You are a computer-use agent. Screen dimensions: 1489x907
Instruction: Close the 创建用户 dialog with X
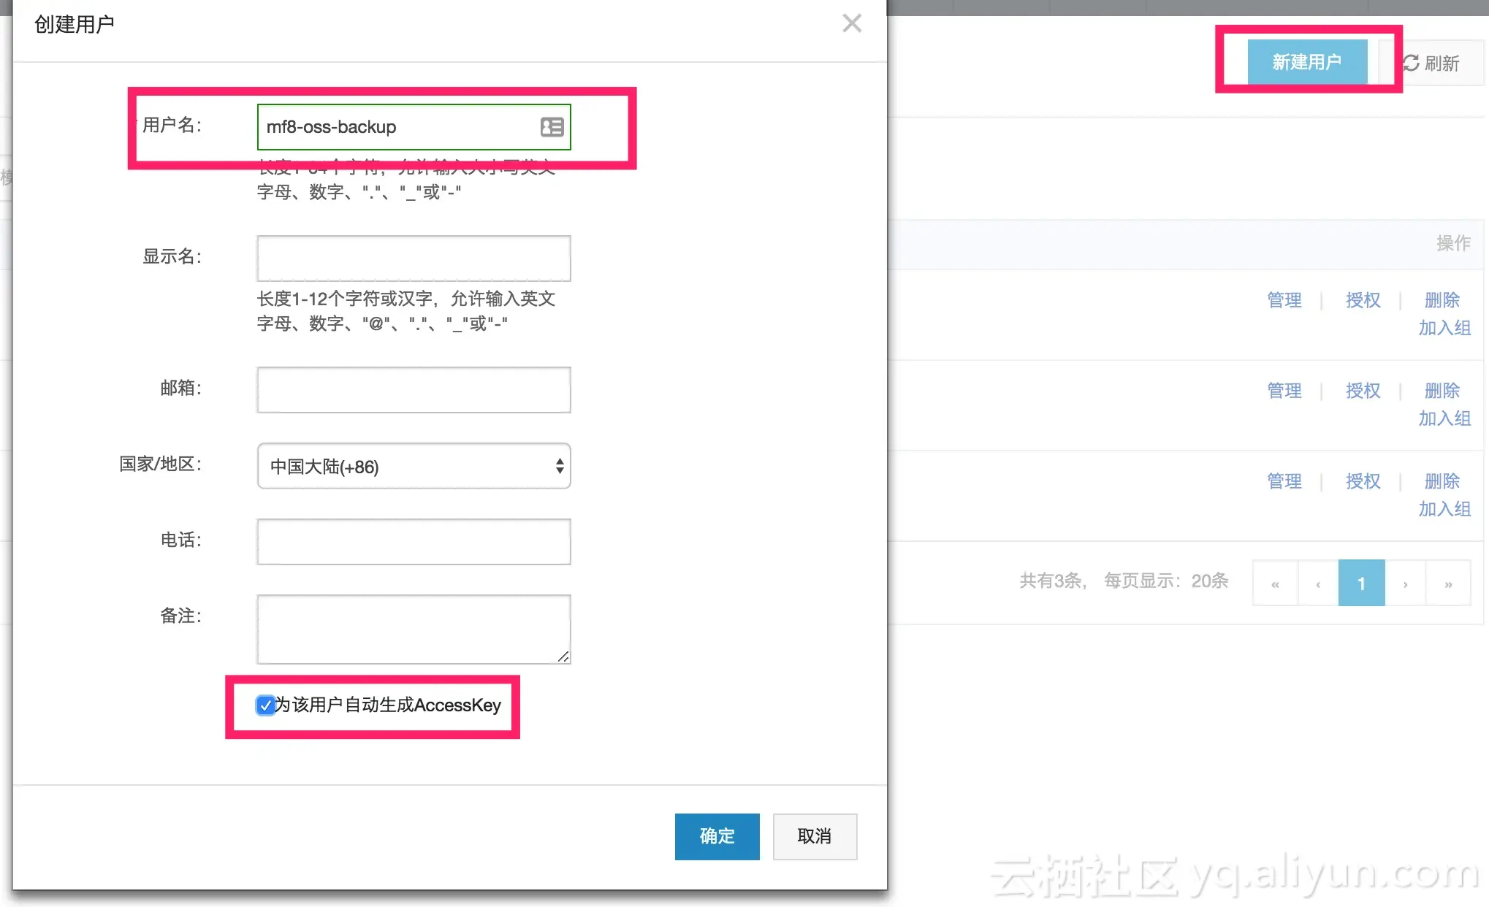click(x=851, y=23)
